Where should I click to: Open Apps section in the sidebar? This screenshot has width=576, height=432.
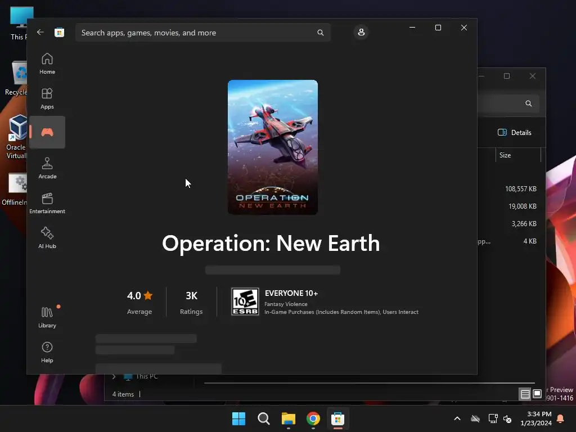(47, 98)
